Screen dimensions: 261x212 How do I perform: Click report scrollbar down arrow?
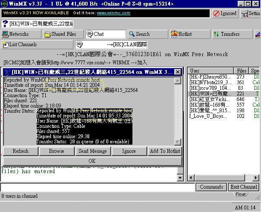[178, 142]
